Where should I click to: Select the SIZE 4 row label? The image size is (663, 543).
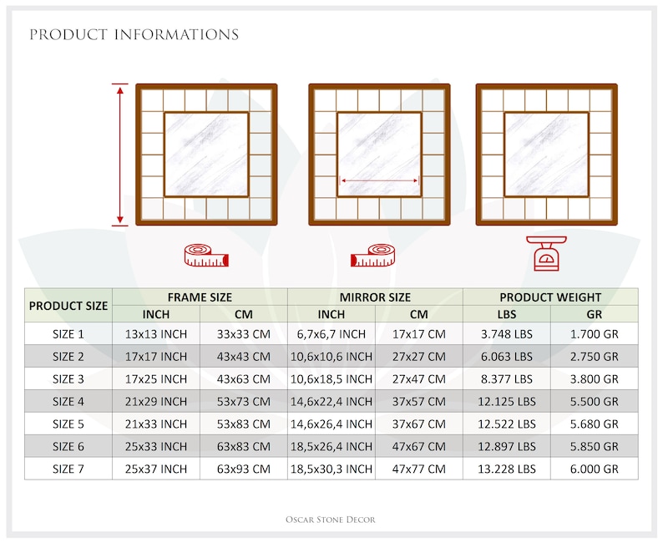tap(68, 401)
